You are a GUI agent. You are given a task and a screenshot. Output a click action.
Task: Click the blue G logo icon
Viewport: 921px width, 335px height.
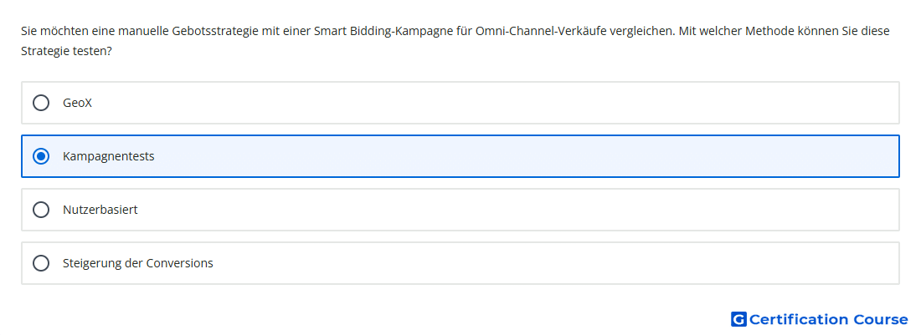738,319
